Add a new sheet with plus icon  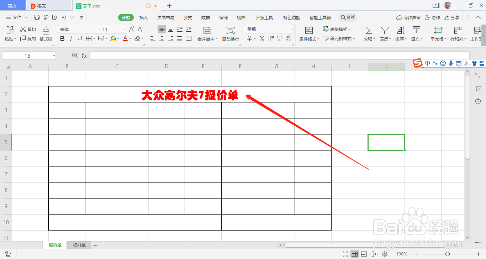[x=95, y=245]
